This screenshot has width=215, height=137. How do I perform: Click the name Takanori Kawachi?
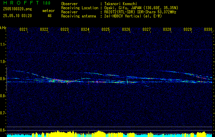click(x=121, y=4)
